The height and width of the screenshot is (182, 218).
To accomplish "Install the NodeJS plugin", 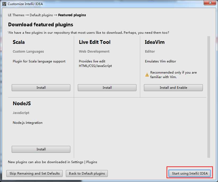I will click(41, 149).
